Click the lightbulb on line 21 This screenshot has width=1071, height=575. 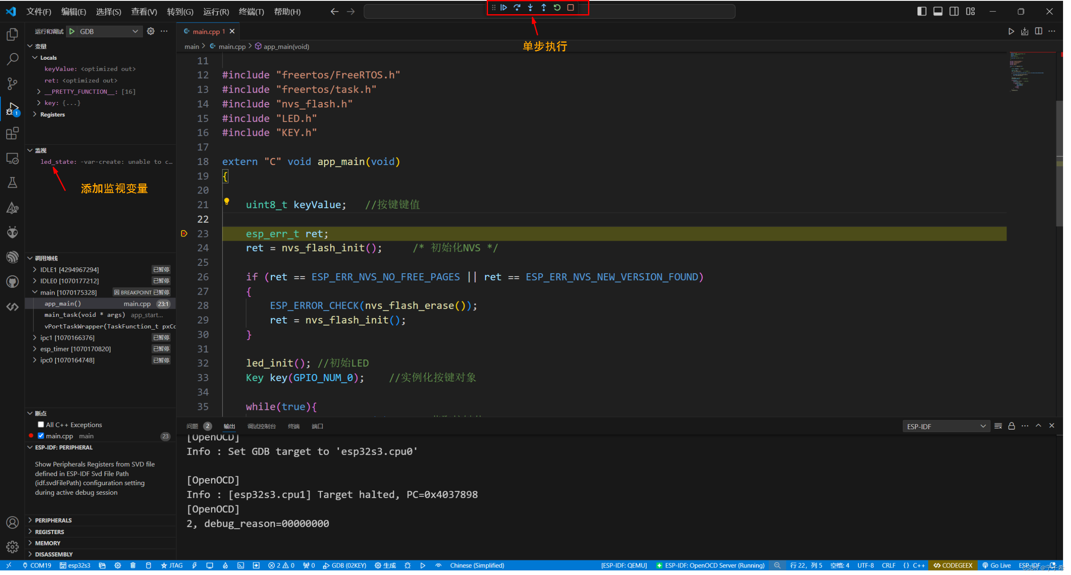226,201
